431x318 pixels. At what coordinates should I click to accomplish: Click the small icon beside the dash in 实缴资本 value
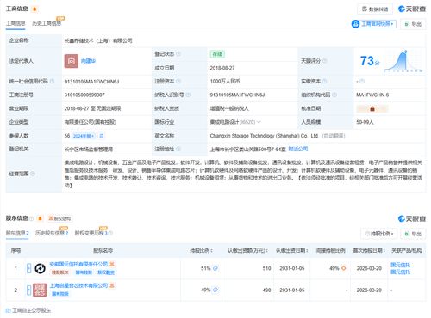(x=362, y=82)
